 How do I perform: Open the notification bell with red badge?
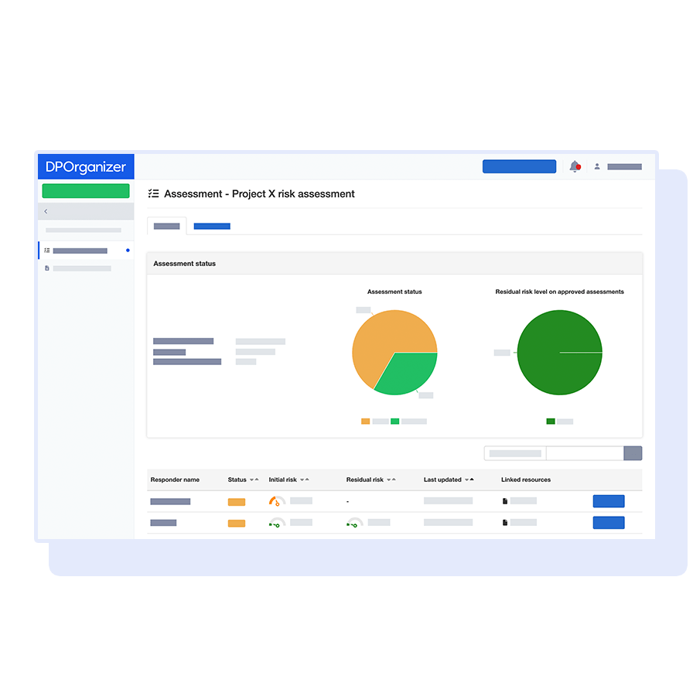[x=575, y=166]
